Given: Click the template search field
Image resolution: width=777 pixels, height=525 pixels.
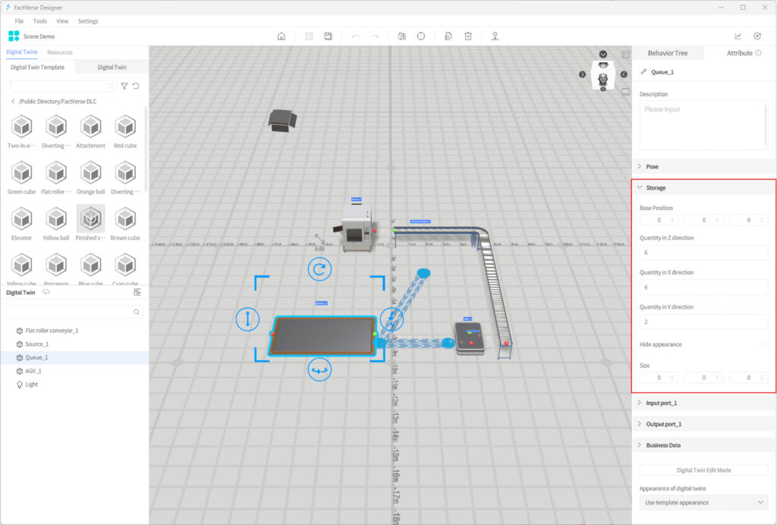Looking at the screenshot, I should tap(63, 86).
